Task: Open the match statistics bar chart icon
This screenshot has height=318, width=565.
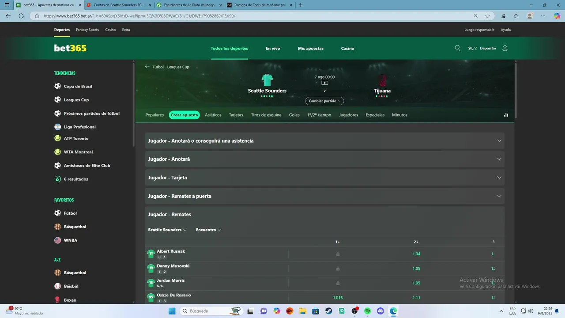Action: point(506,115)
